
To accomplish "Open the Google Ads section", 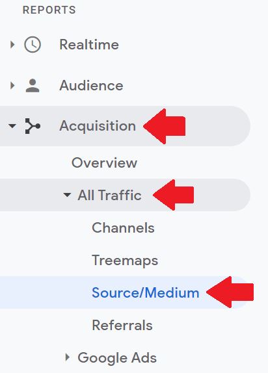I will click(117, 358).
